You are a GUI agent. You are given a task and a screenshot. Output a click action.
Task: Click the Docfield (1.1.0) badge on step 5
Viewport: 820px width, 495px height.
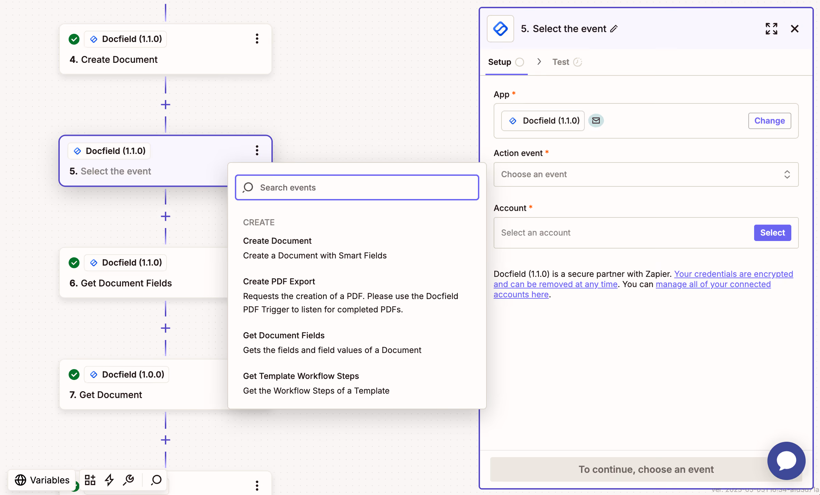(109, 151)
